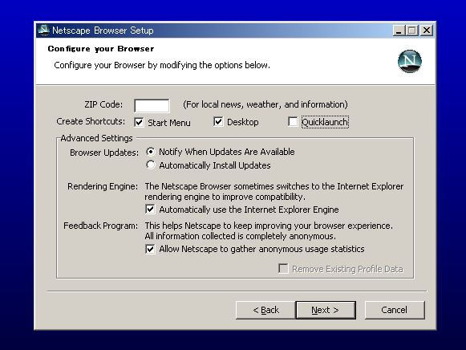Click the 'Feedback Program:' label
The width and height of the screenshot is (466, 350).
pos(101,226)
